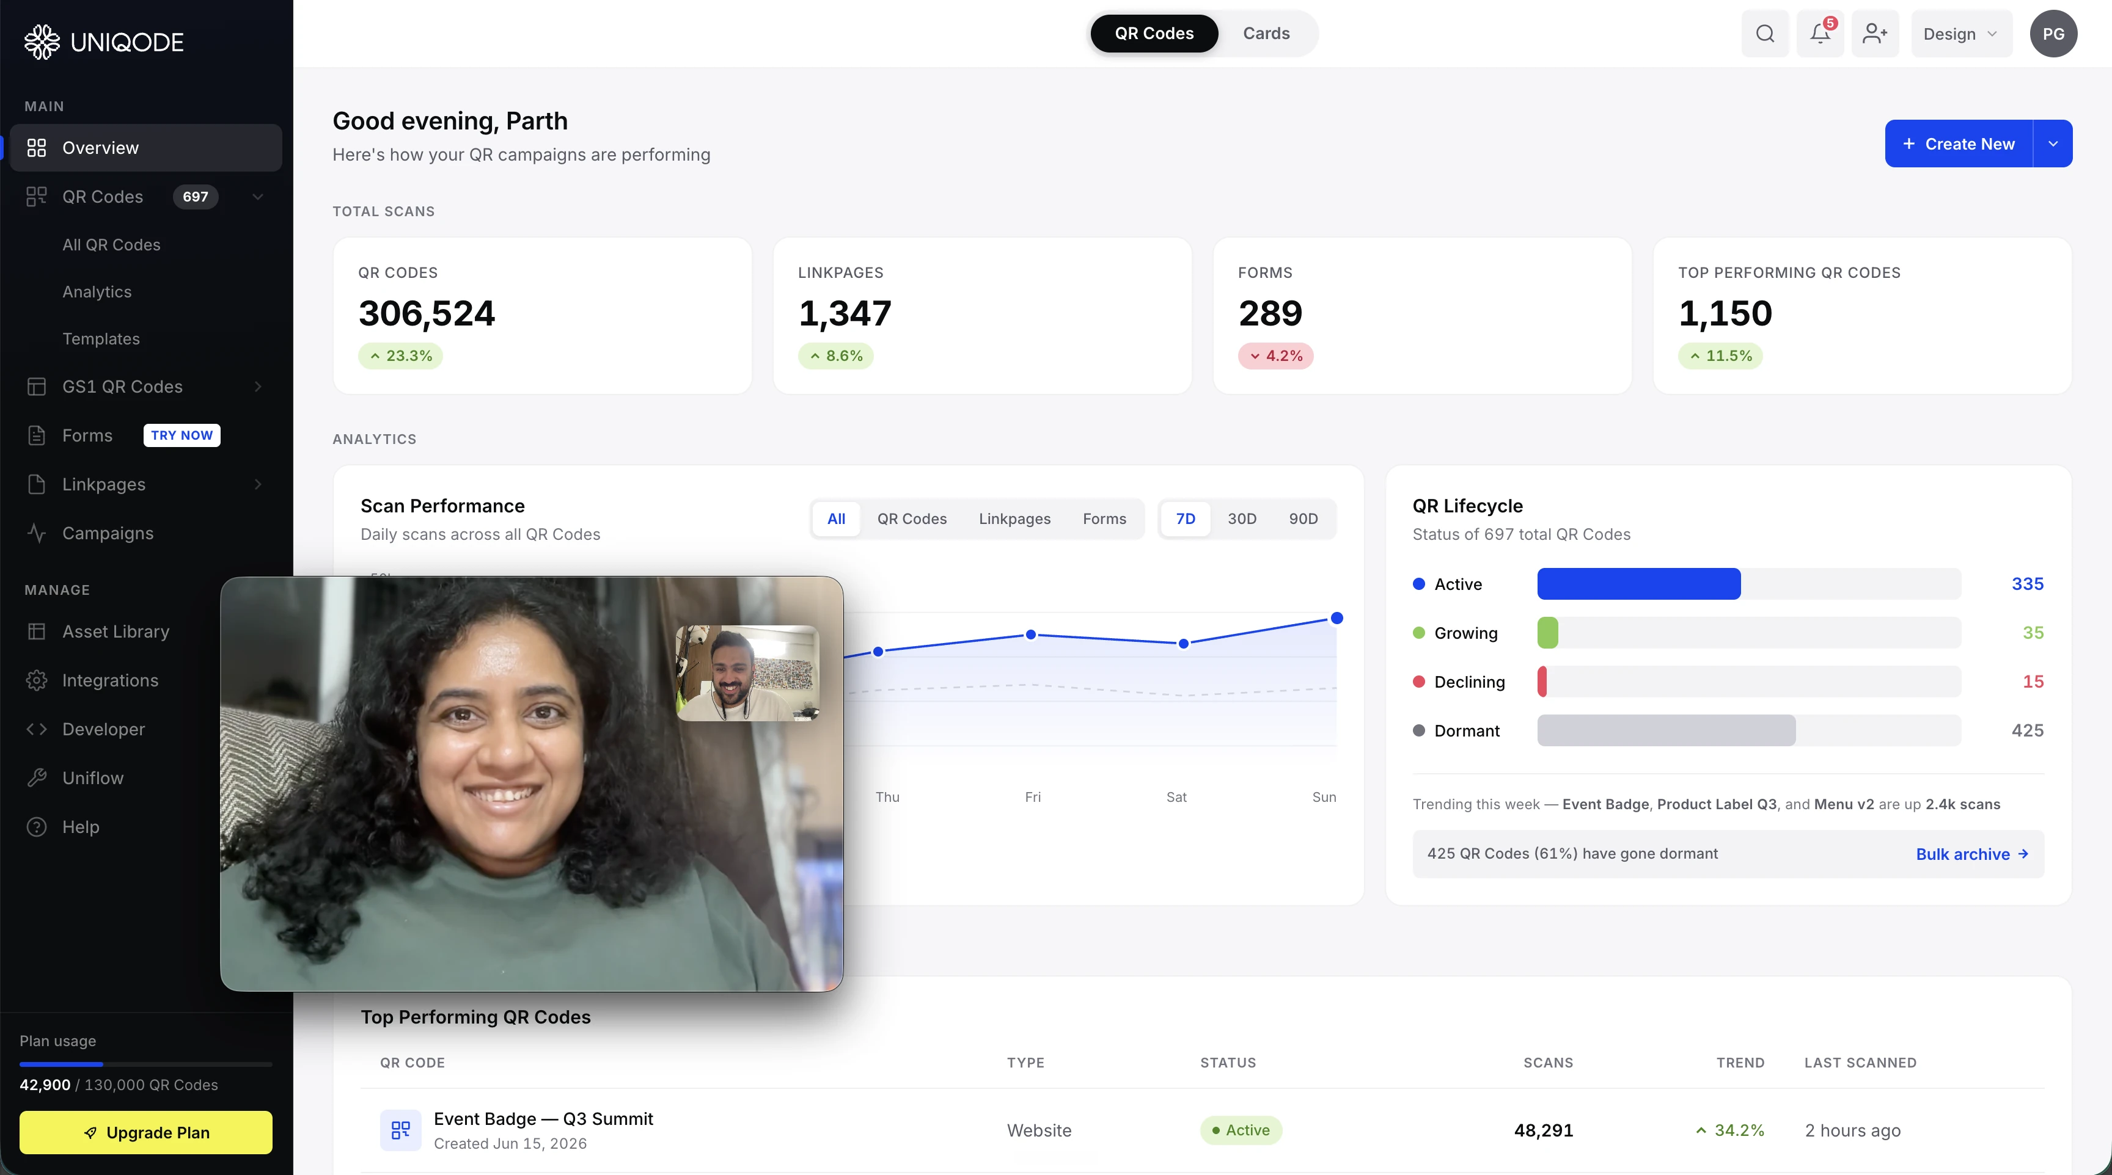Click the Create New button
2112x1175 pixels.
click(x=1959, y=144)
